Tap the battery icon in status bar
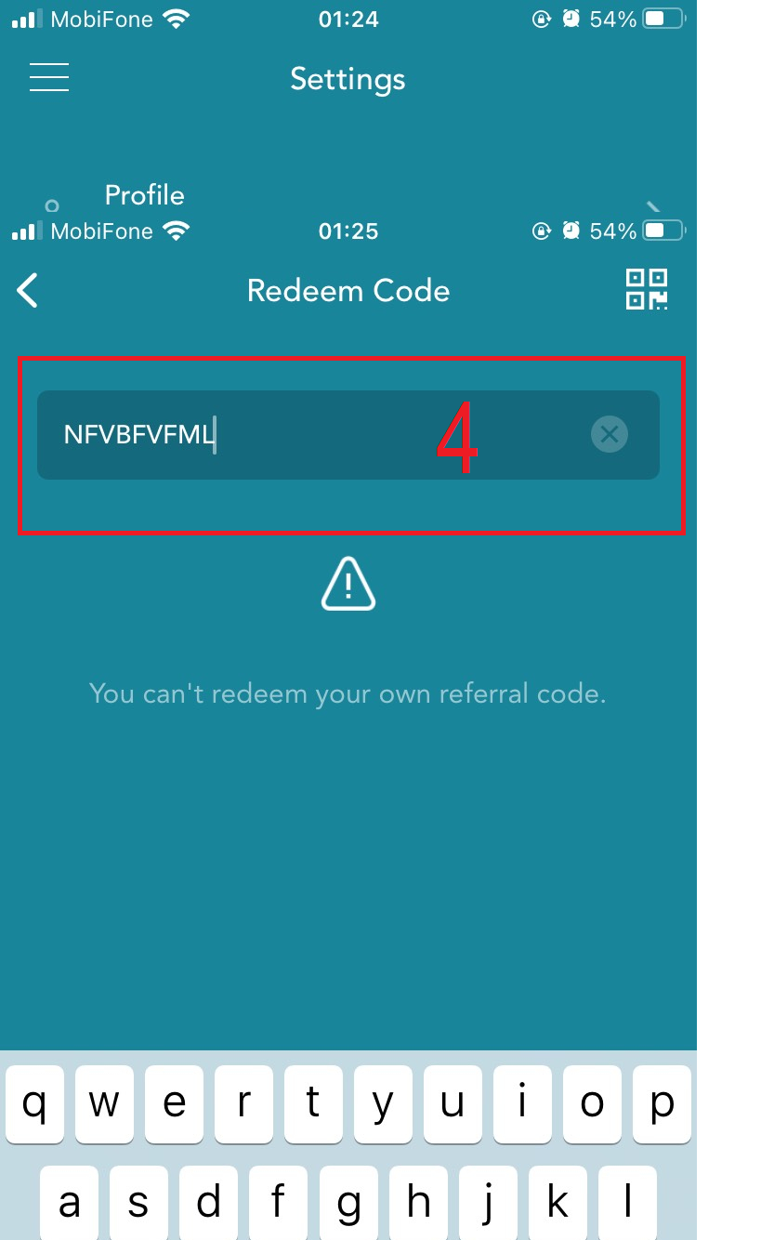The image size is (761, 1240). coord(663,19)
